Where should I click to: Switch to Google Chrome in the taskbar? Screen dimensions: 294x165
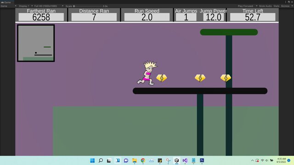point(143,160)
